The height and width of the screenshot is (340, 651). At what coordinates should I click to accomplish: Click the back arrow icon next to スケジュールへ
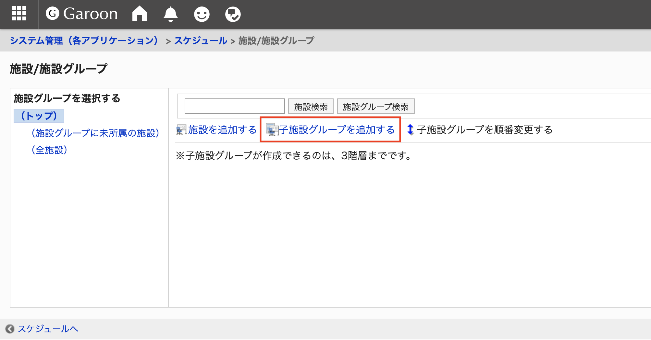(9, 329)
